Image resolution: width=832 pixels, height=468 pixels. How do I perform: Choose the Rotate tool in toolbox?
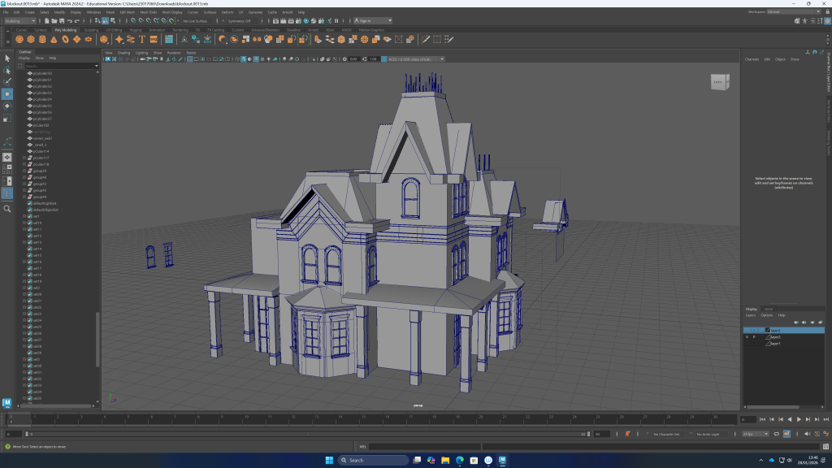(7, 106)
